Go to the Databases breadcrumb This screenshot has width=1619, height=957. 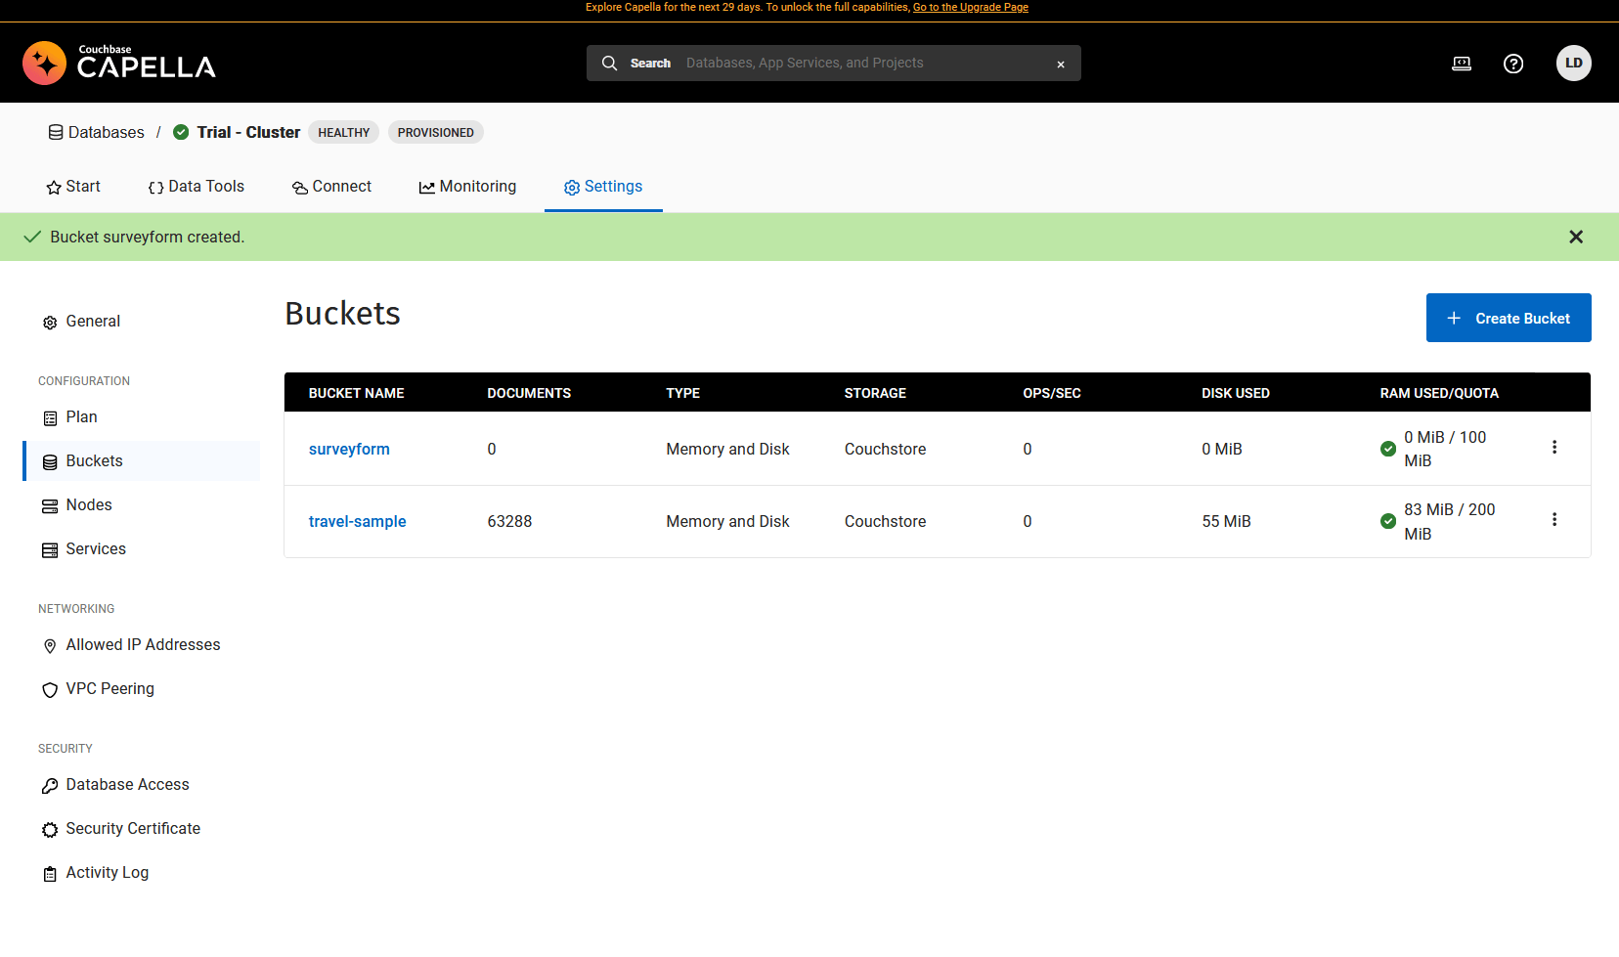(x=97, y=132)
